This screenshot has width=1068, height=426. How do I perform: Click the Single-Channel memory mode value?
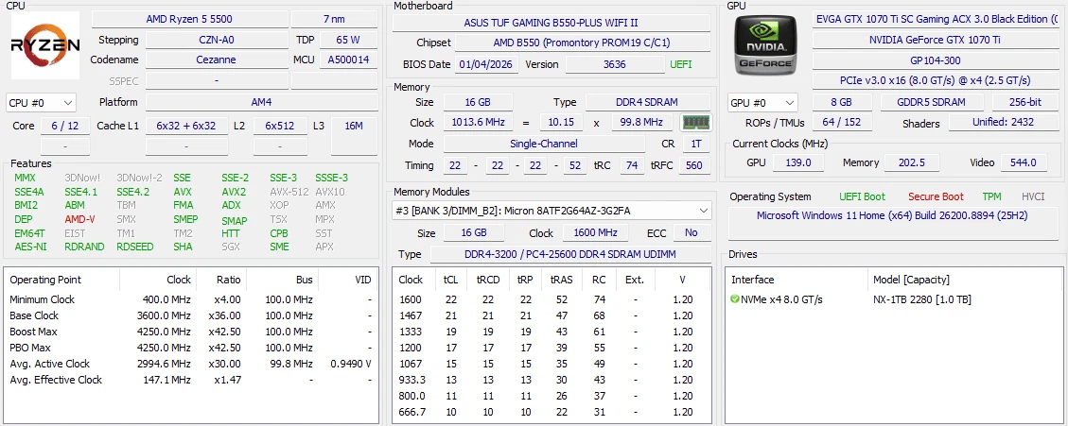[x=544, y=145]
